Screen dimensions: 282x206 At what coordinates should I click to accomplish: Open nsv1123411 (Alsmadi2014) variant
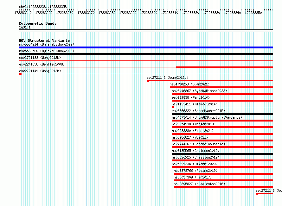pos(195,104)
